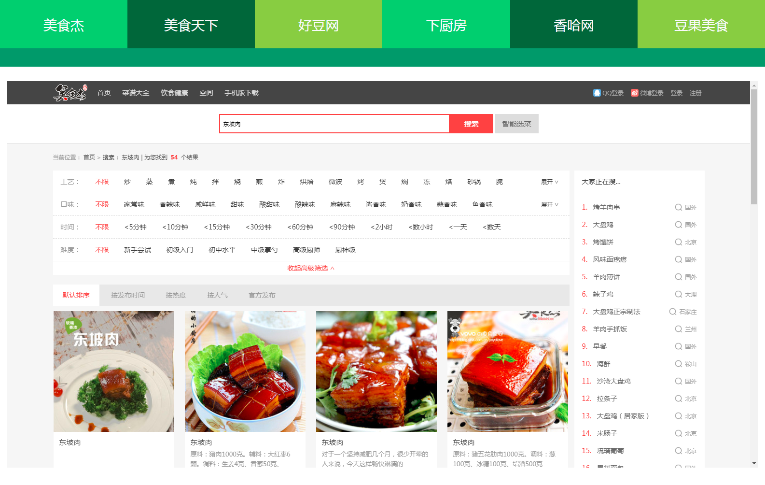Click the 智能选菜 button
The width and height of the screenshot is (765, 485).
(x=516, y=124)
